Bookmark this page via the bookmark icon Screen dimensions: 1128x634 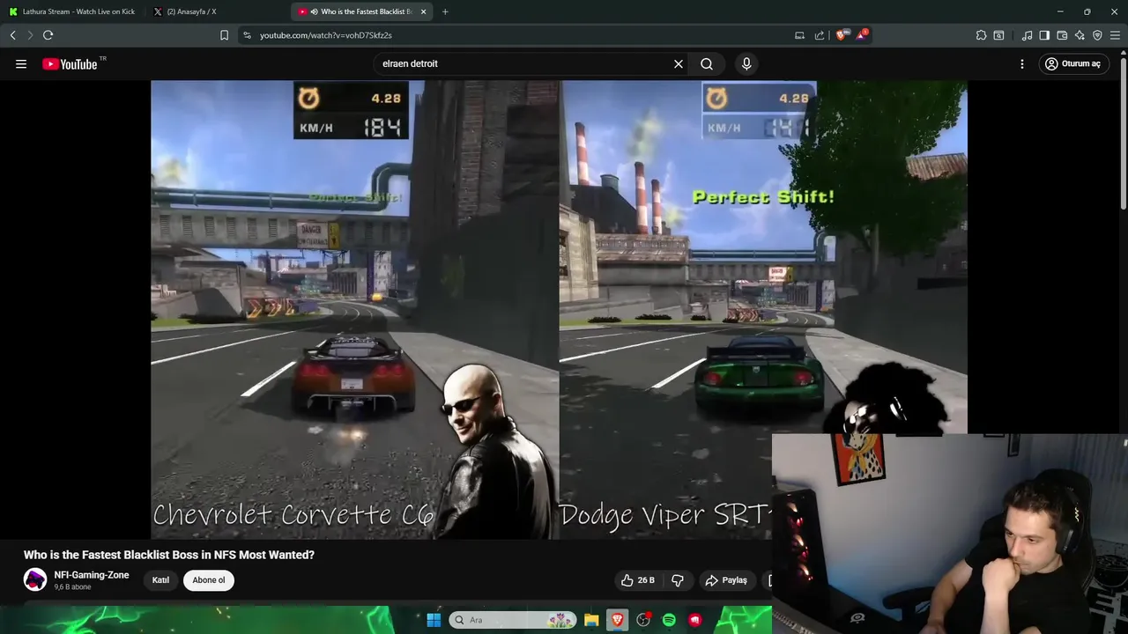tap(224, 35)
